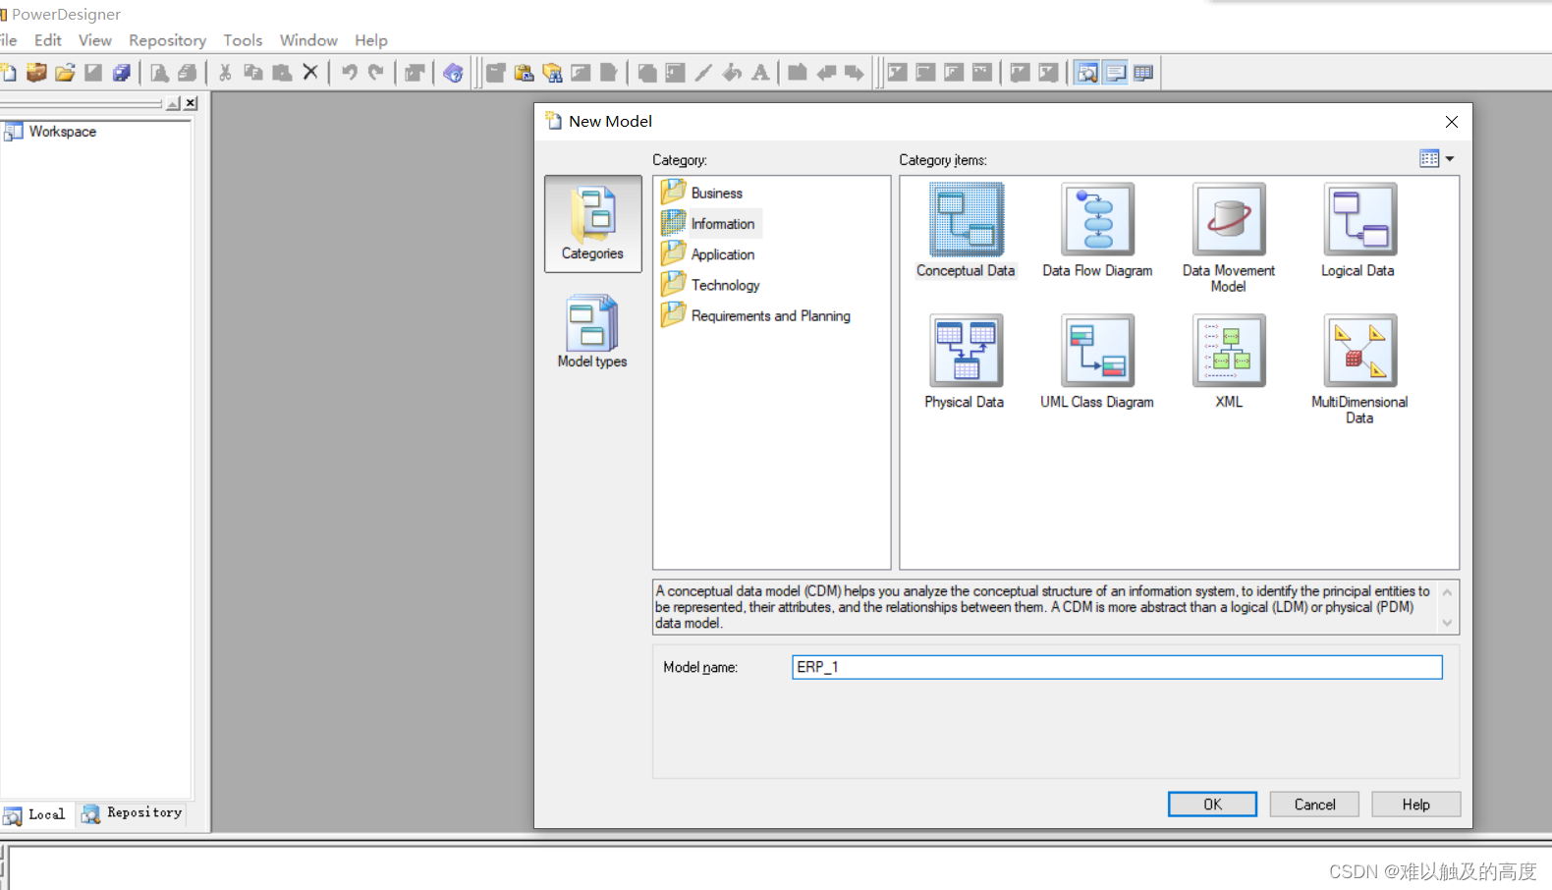Select the XML model item
This screenshot has height=890, width=1552.
coord(1229,362)
